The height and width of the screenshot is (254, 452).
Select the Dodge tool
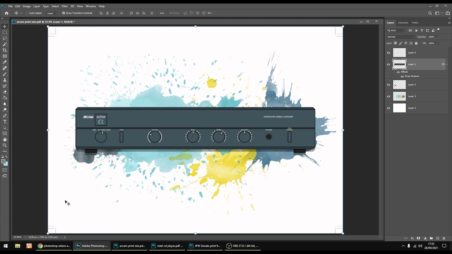[x=5, y=110]
